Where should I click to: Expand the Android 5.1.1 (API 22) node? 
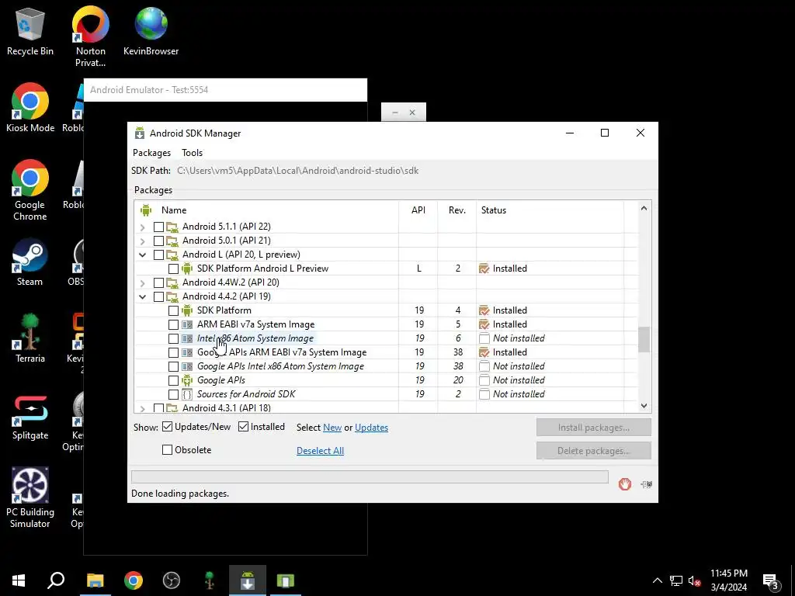pos(143,227)
